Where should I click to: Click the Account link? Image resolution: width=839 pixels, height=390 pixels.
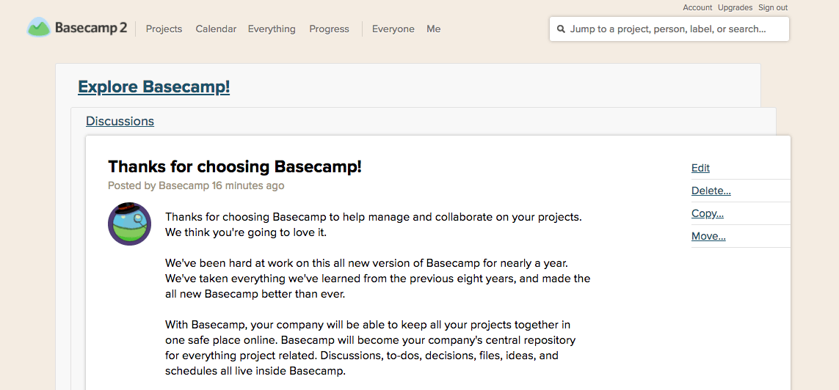697,7
